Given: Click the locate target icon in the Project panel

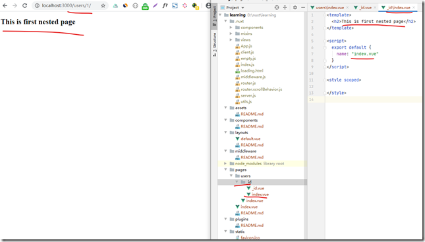Looking at the screenshot, I should tap(277, 8).
